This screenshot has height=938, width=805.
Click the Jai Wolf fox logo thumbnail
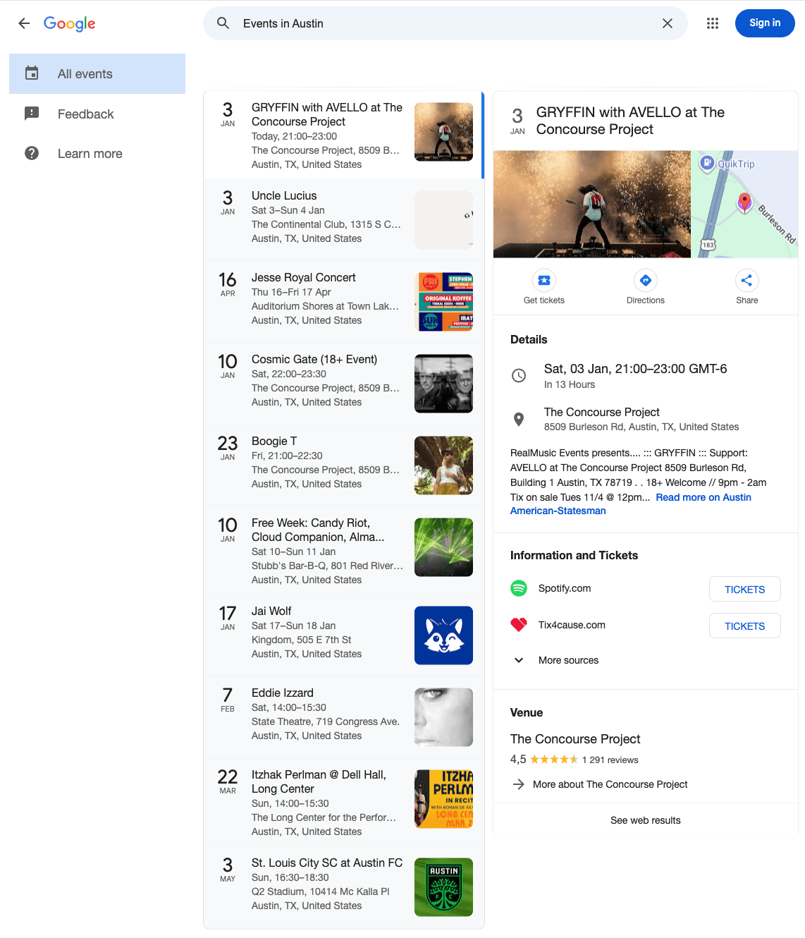coord(443,635)
